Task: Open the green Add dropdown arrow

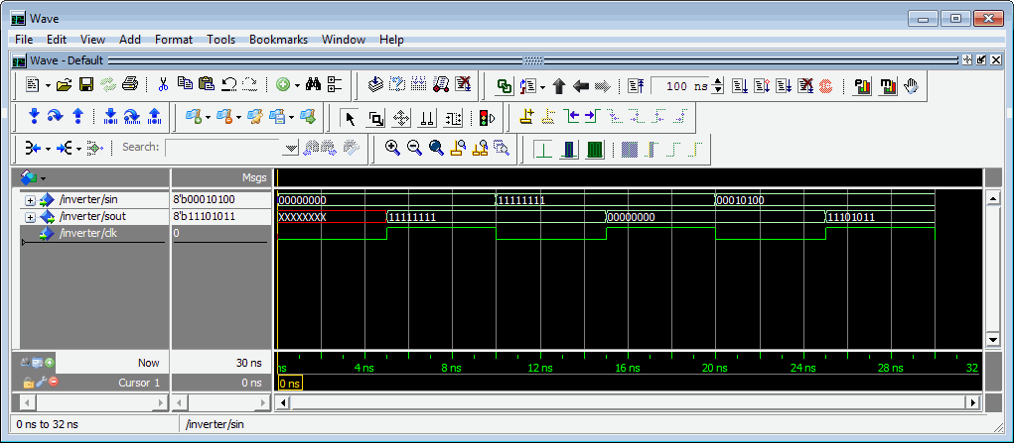Action: tap(297, 84)
